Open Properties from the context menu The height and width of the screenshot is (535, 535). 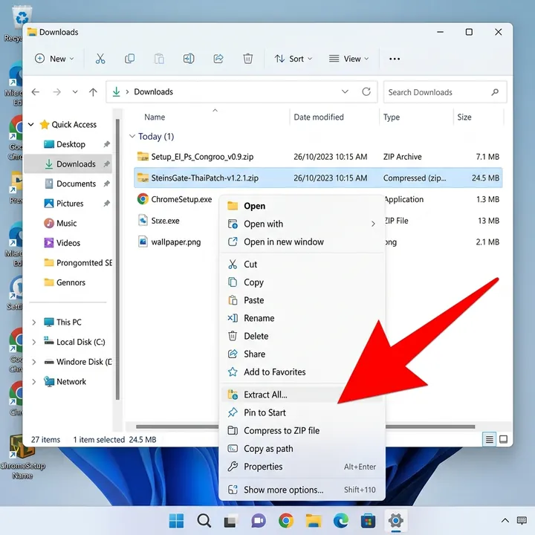(x=302, y=467)
